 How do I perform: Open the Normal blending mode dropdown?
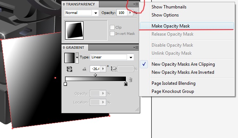(96, 13)
